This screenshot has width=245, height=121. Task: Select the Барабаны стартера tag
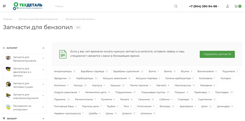point(94,71)
